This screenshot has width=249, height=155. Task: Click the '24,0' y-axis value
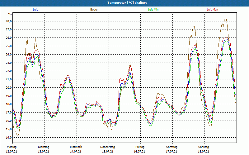[x=9, y=55]
